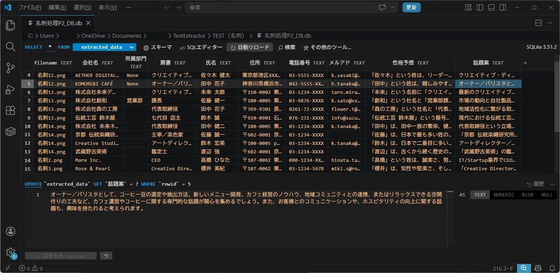Click the VS Code logo icon

(x=7, y=7)
